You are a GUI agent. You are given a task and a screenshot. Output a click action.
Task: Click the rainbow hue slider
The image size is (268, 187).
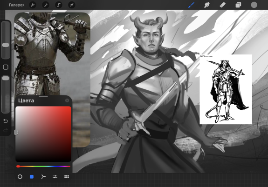43,167
